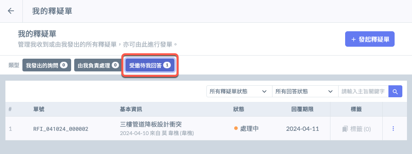Image resolution: width=412 pixels, height=154 pixels.
Task: Click the chevron beside 所有回答狀態
Action: [330, 91]
